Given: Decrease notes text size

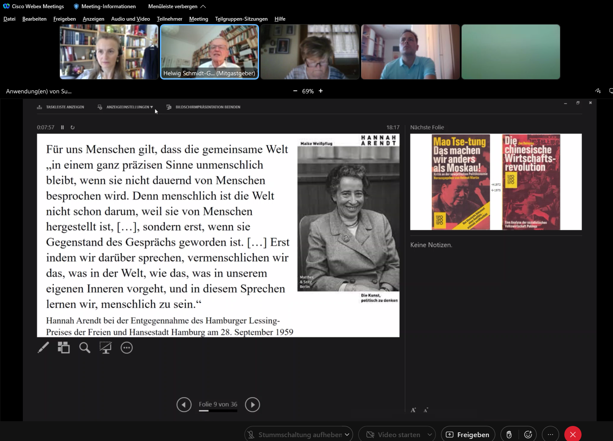Looking at the screenshot, I should (425, 410).
